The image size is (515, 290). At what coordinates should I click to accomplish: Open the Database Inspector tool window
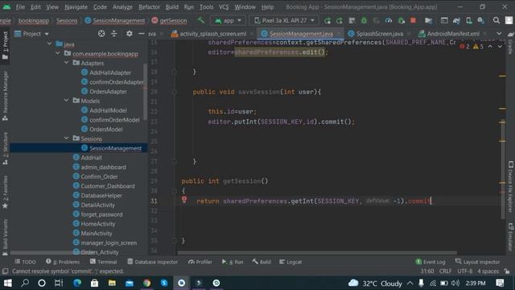[152, 262]
